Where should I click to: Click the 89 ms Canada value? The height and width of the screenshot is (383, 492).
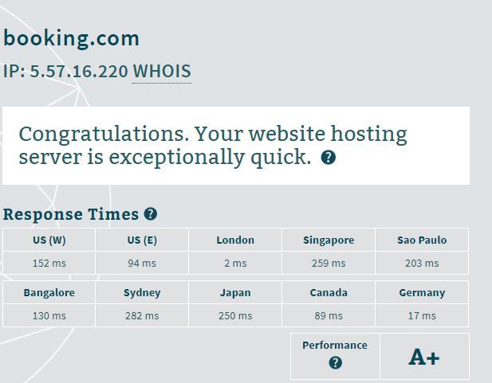329,316
